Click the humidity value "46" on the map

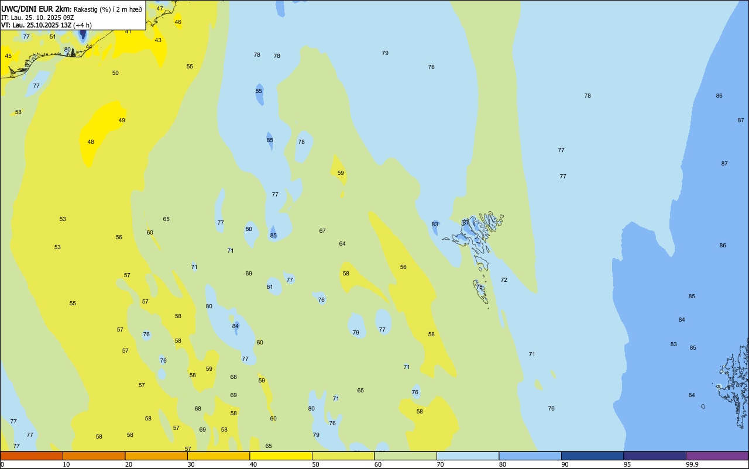click(x=178, y=22)
